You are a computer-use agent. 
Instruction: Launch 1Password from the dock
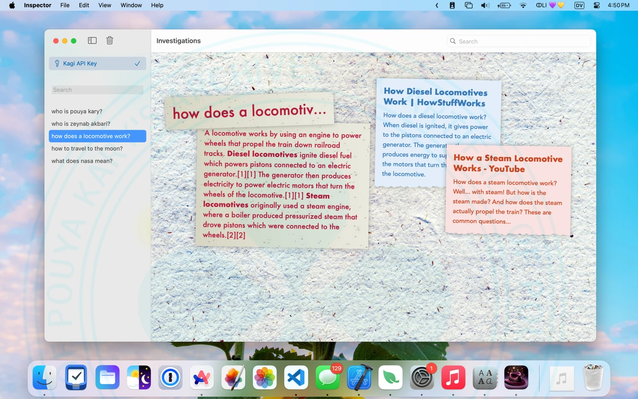[170, 378]
